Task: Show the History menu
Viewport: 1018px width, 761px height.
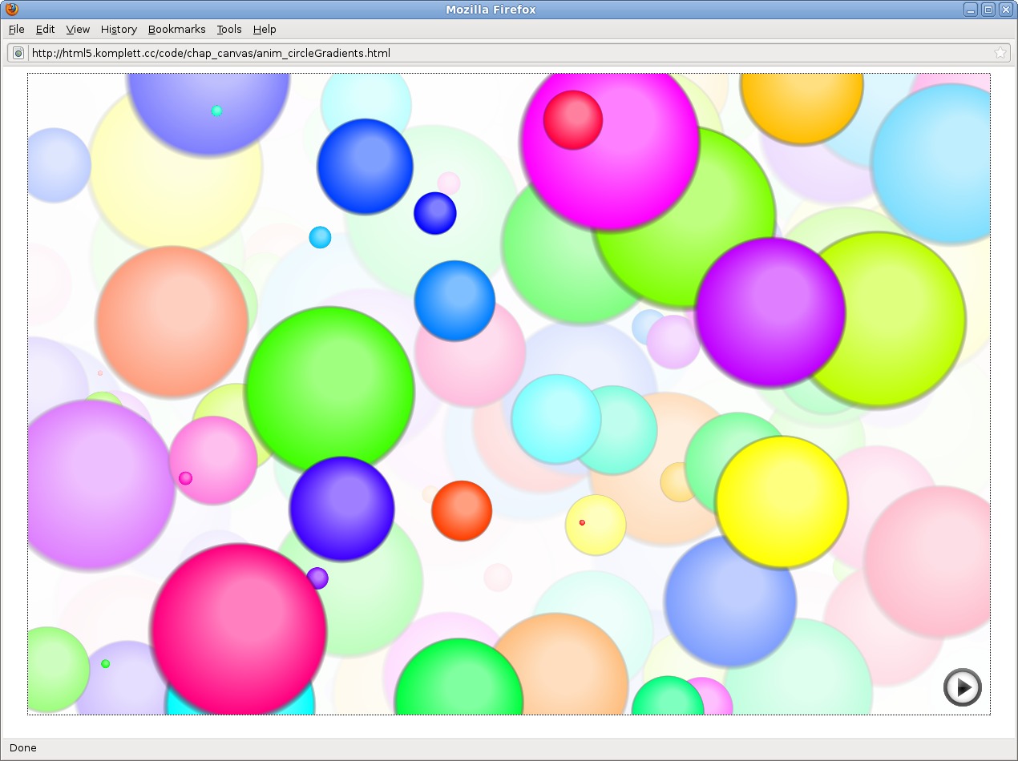Action: [119, 29]
